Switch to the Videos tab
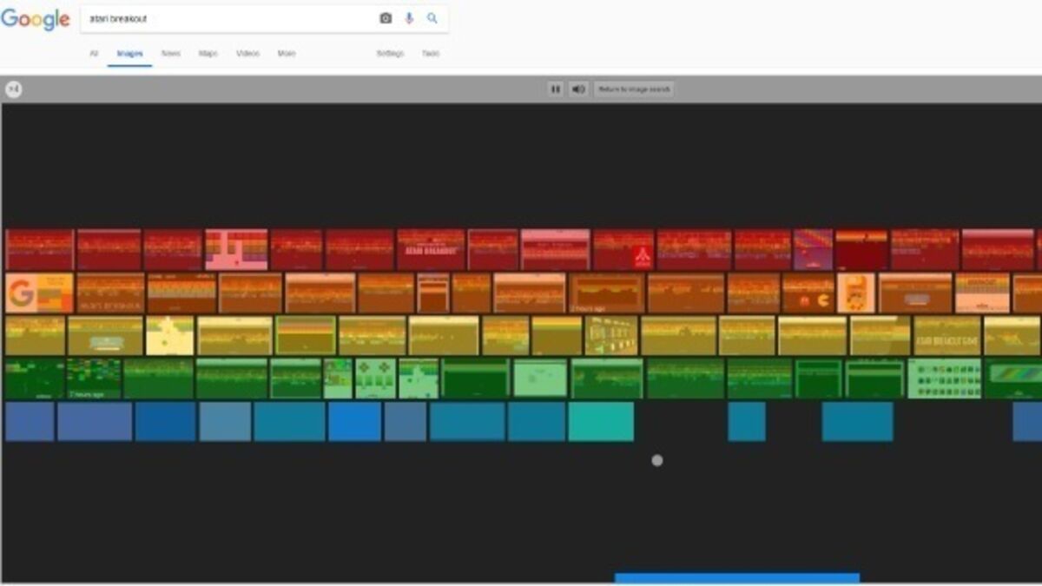Image resolution: width=1042 pixels, height=586 pixels. click(x=247, y=54)
